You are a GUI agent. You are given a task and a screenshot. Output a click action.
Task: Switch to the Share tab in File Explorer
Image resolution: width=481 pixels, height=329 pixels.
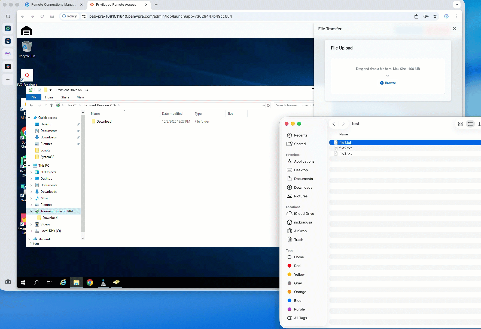(65, 97)
